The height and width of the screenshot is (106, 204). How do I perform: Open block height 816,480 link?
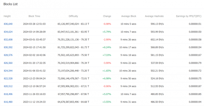[8, 102]
